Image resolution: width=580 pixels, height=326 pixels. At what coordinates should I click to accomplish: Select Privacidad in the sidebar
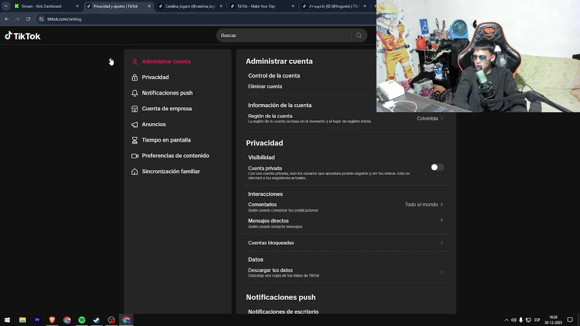[155, 77]
